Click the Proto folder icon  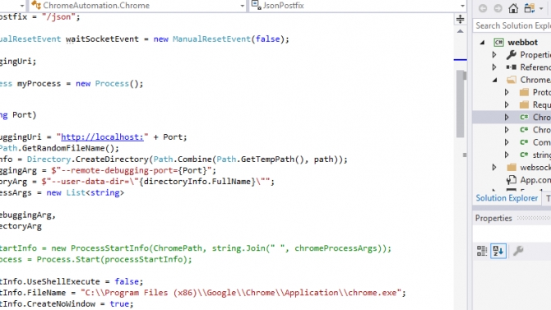524,92
